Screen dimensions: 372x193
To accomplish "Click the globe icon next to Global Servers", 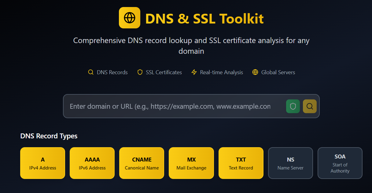I will [255, 72].
